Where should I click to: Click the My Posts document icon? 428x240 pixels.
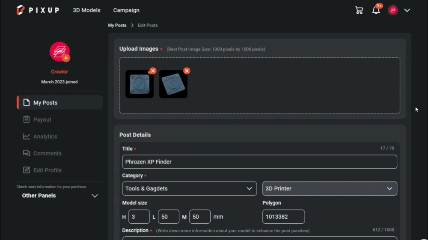click(x=26, y=102)
